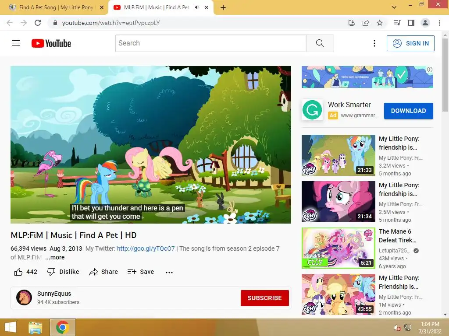Open "The Mane 6 Defeat Tirek..." title

397,236
